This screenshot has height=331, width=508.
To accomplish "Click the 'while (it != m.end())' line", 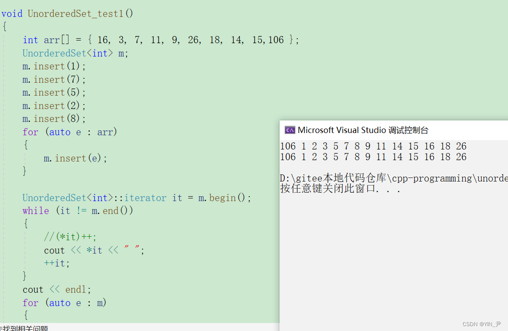I will click(x=78, y=211).
